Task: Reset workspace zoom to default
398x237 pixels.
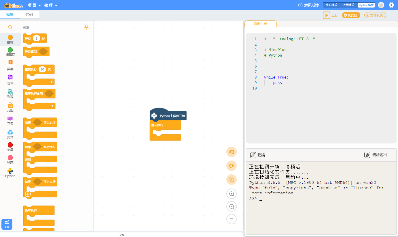Action: tap(232, 219)
